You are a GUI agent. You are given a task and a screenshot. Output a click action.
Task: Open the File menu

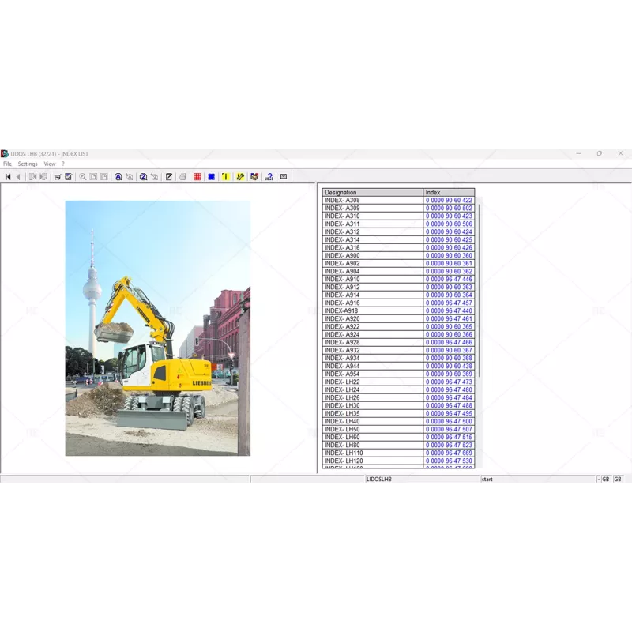7,164
